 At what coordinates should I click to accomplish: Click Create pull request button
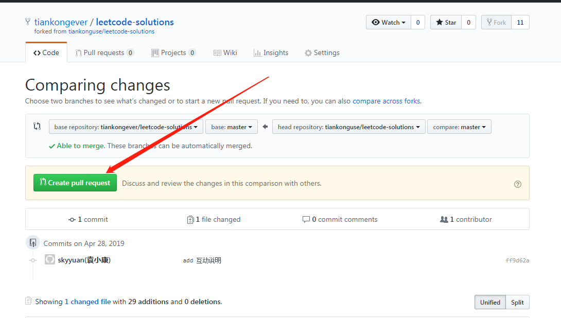(x=75, y=183)
